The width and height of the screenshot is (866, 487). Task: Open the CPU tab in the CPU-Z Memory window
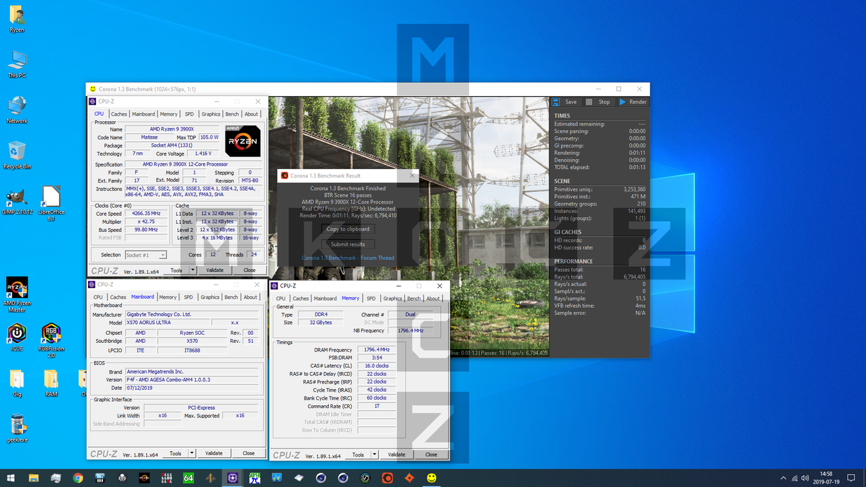(x=281, y=298)
